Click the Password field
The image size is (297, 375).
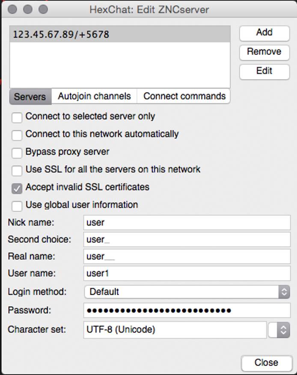(x=187, y=311)
